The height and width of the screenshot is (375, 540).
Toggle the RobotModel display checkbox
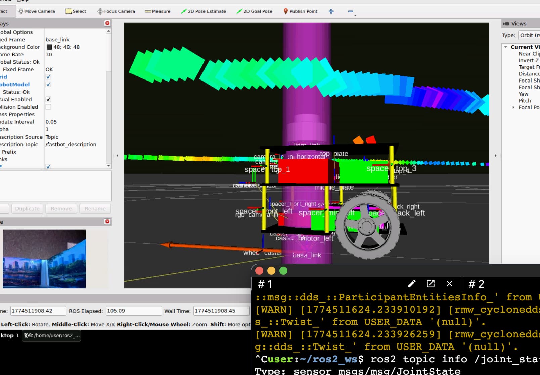[x=48, y=85]
